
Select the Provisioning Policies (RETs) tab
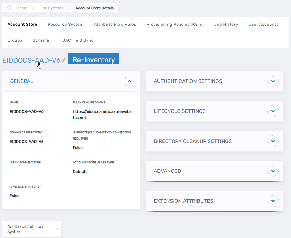click(175, 25)
